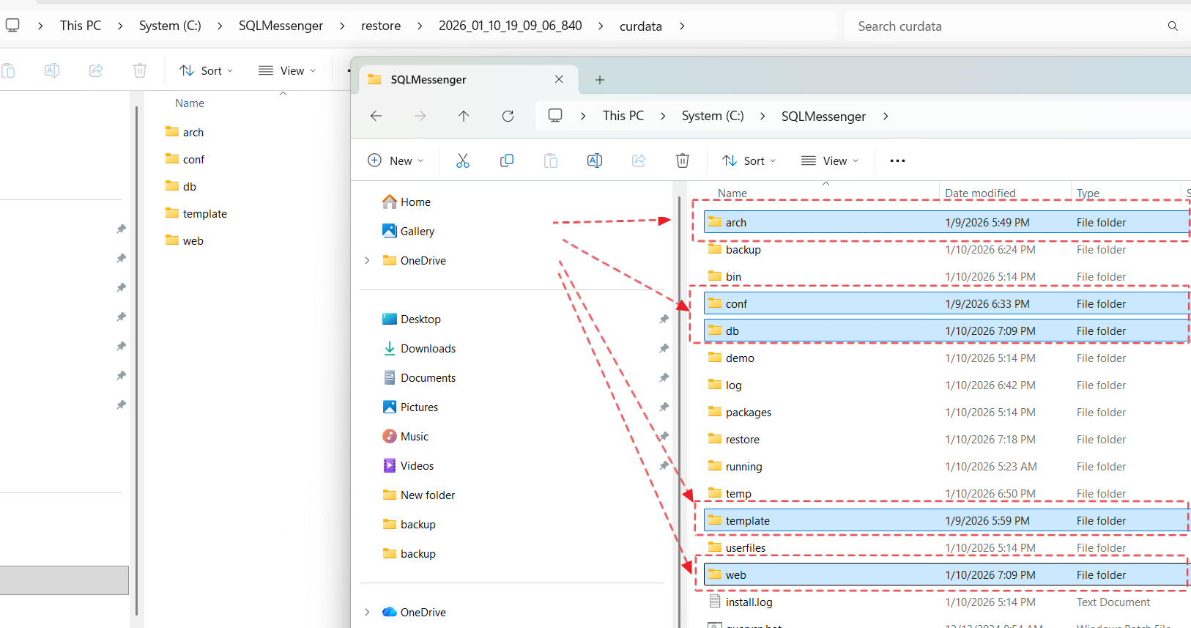The width and height of the screenshot is (1191, 628).
Task: Sort by the Date modified column header
Action: (980, 193)
